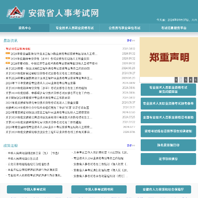
Task: Open 初级、中级经济 现场人工核查安排 news
Action: click(54, 63)
